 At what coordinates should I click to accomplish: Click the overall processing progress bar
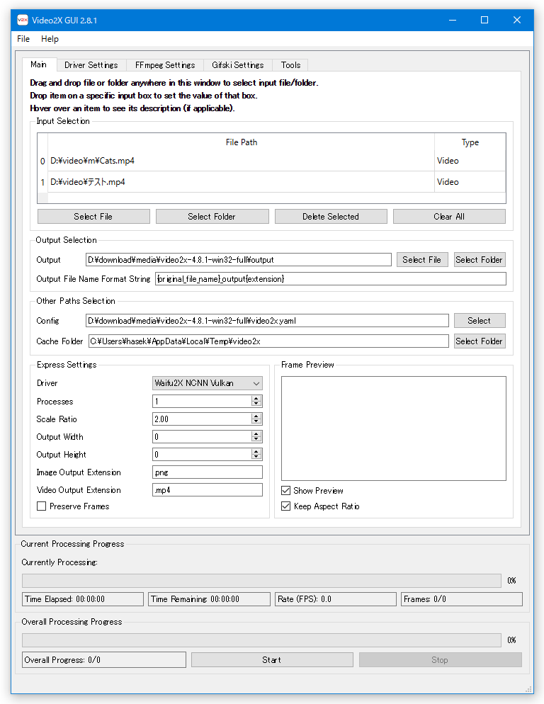(x=261, y=640)
